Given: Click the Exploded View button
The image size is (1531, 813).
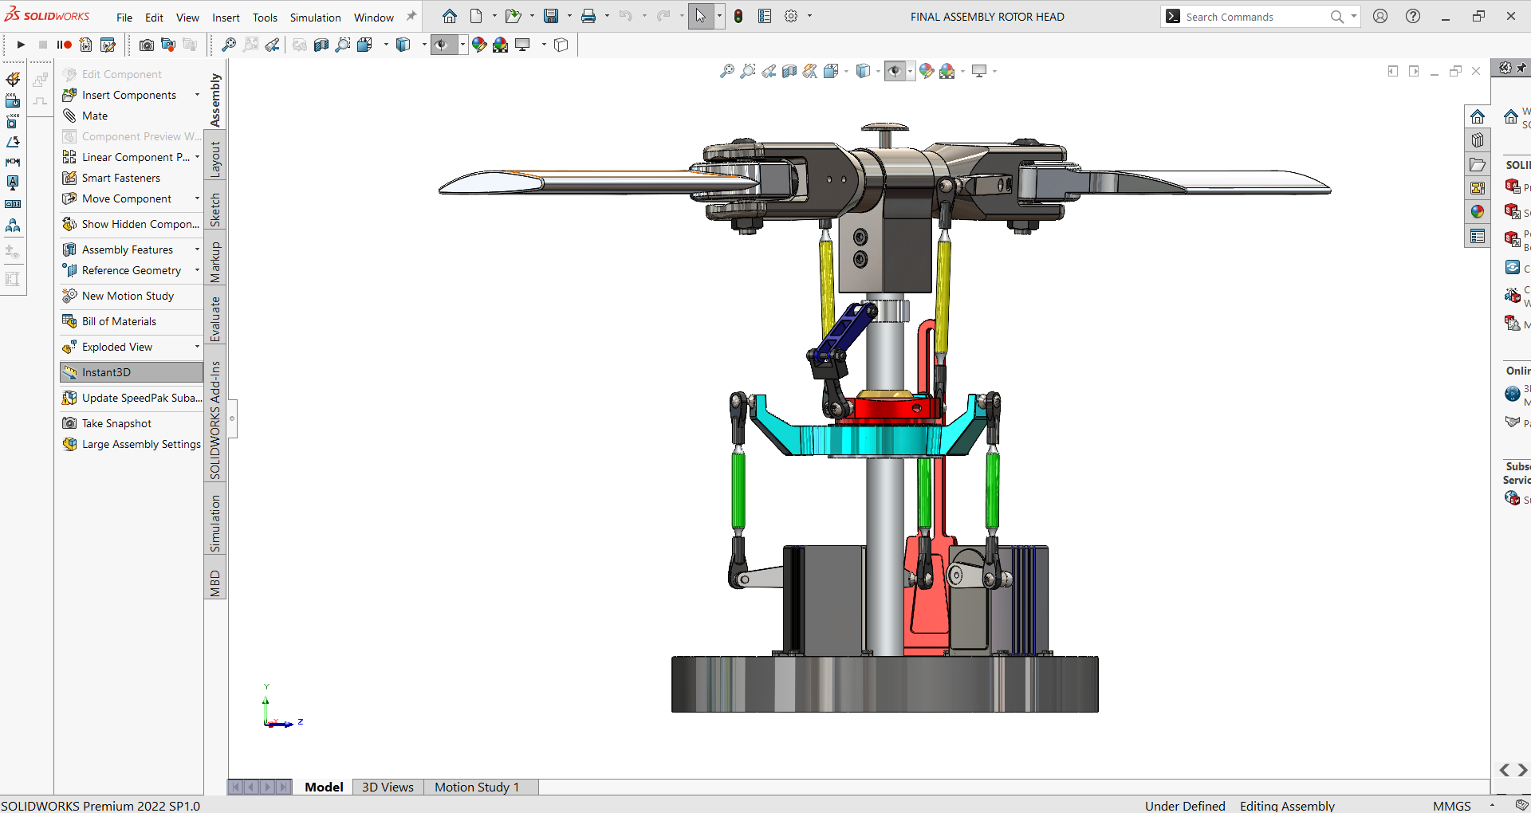Looking at the screenshot, I should point(117,347).
